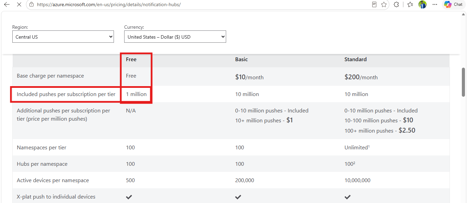Click 'Hubs per namespace' row label
This screenshot has width=467, height=203.
(x=42, y=164)
